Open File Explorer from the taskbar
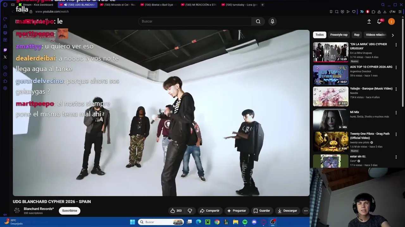The width and height of the screenshot is (405, 227). click(x=235, y=222)
